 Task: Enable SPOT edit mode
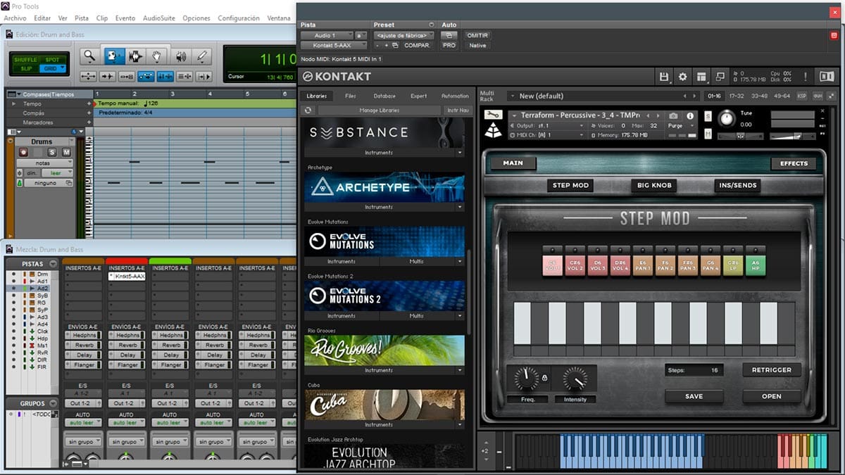pos(52,60)
